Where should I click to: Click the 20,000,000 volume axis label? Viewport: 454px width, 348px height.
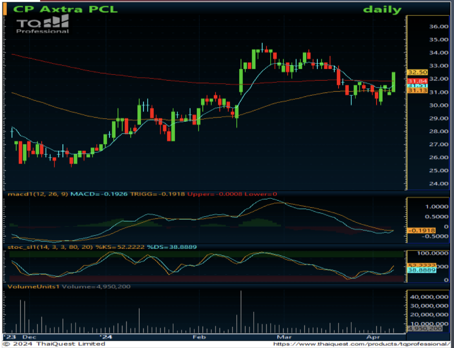pos(430,314)
